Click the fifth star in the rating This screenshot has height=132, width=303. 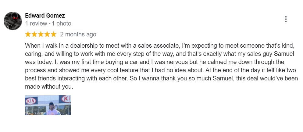pyautogui.click(x=53, y=34)
